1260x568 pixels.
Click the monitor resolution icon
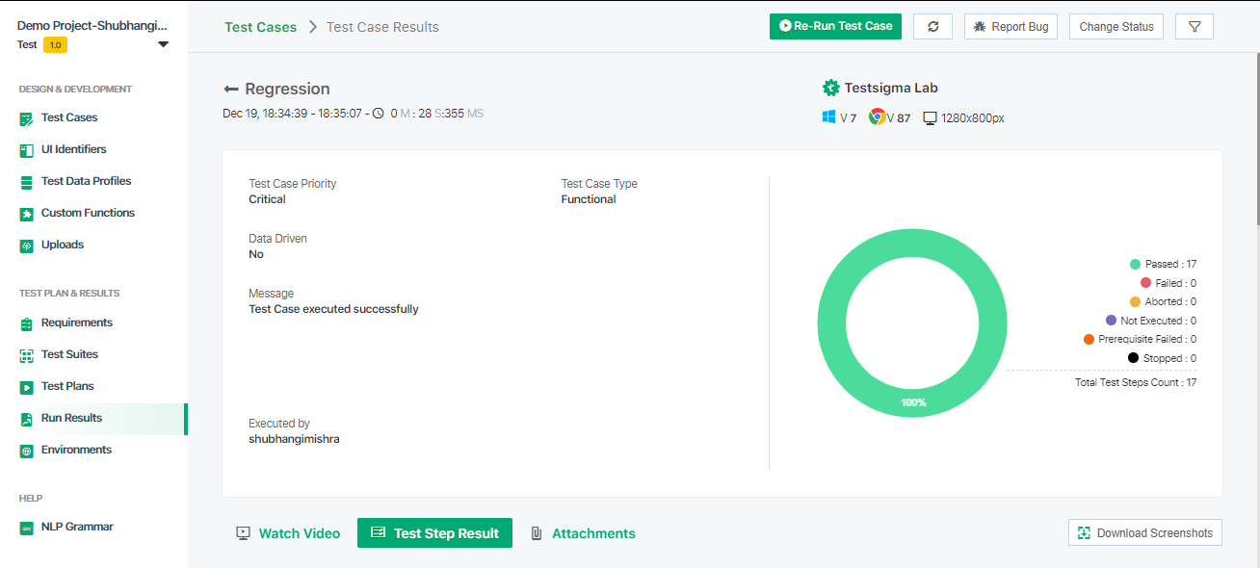930,118
